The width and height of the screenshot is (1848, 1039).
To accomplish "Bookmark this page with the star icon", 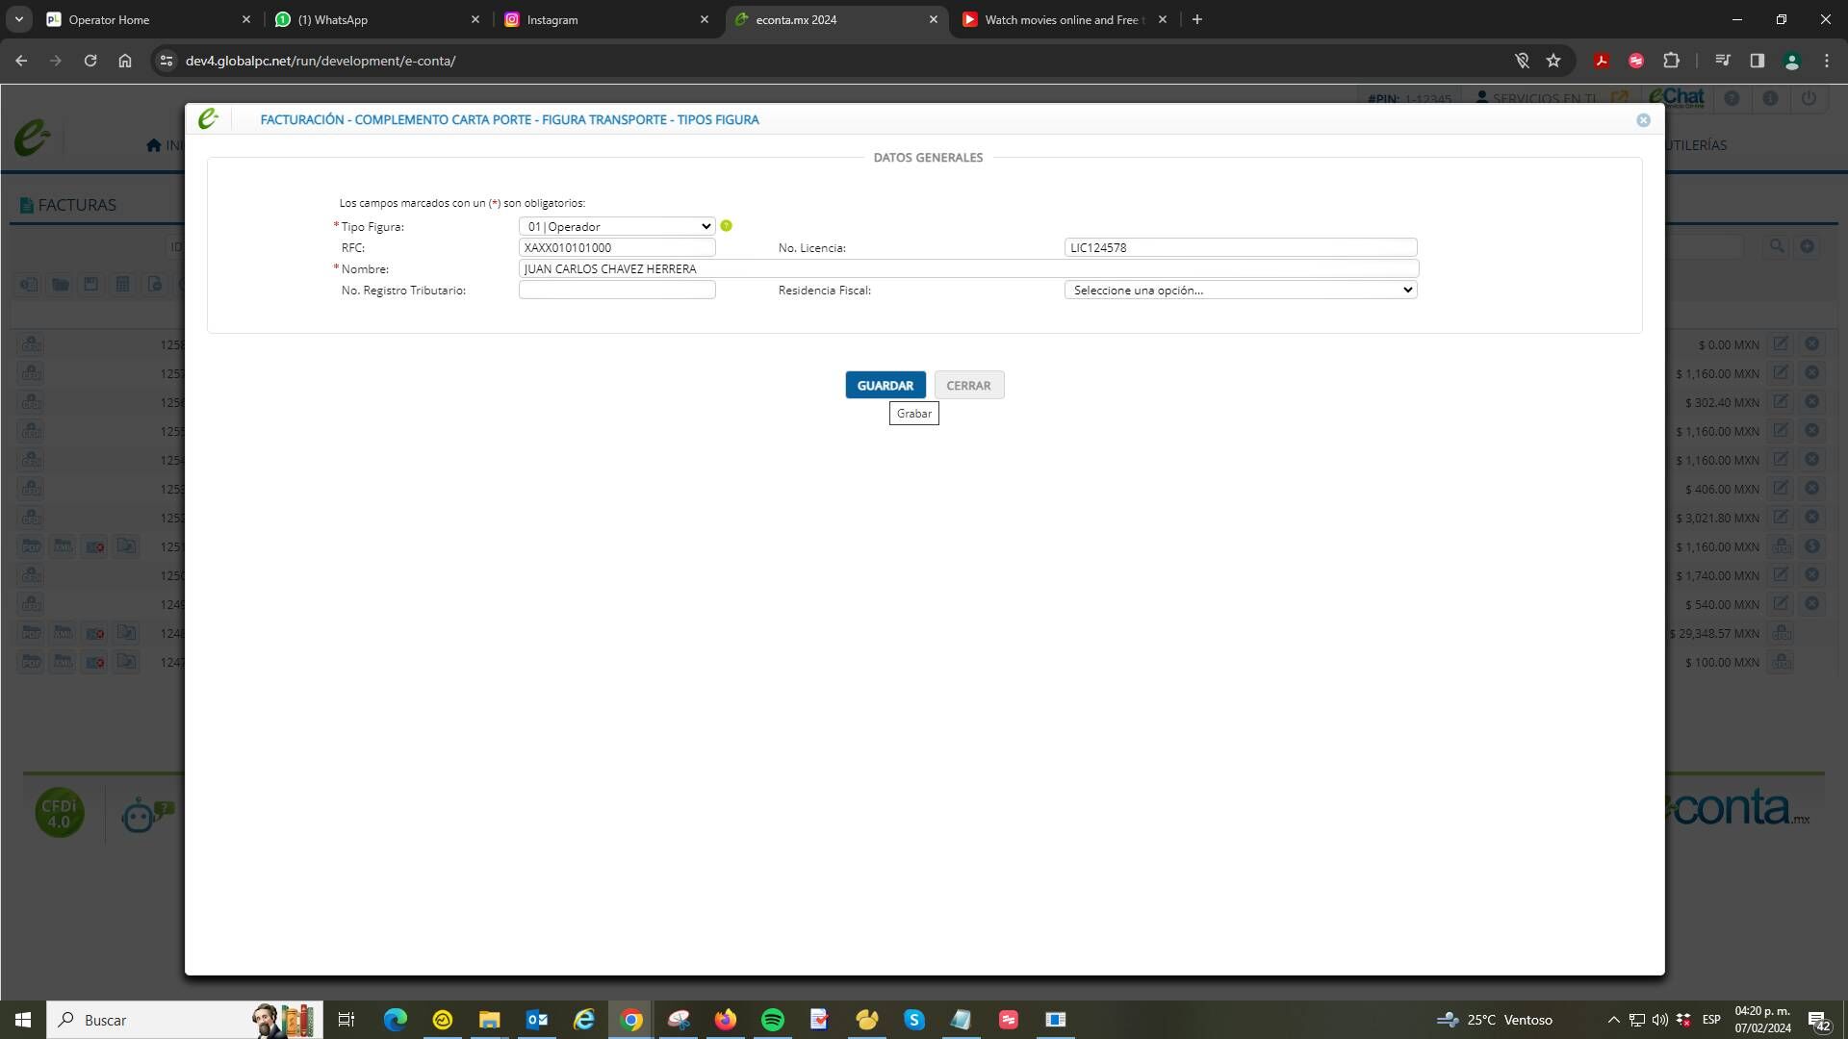I will (1553, 61).
